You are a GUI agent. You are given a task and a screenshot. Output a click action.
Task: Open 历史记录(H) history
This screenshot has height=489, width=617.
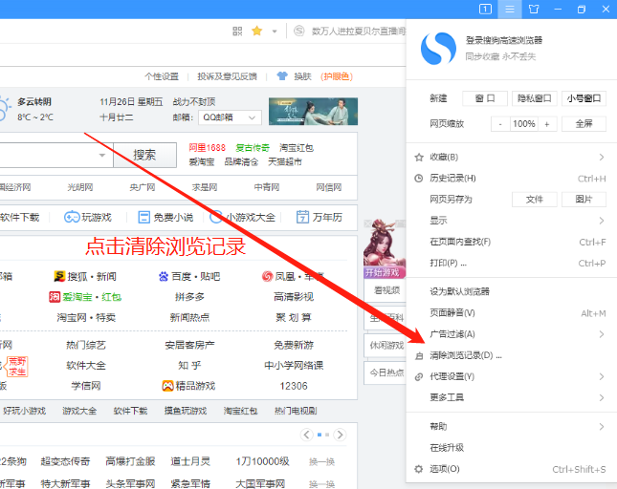pyautogui.click(x=511, y=179)
